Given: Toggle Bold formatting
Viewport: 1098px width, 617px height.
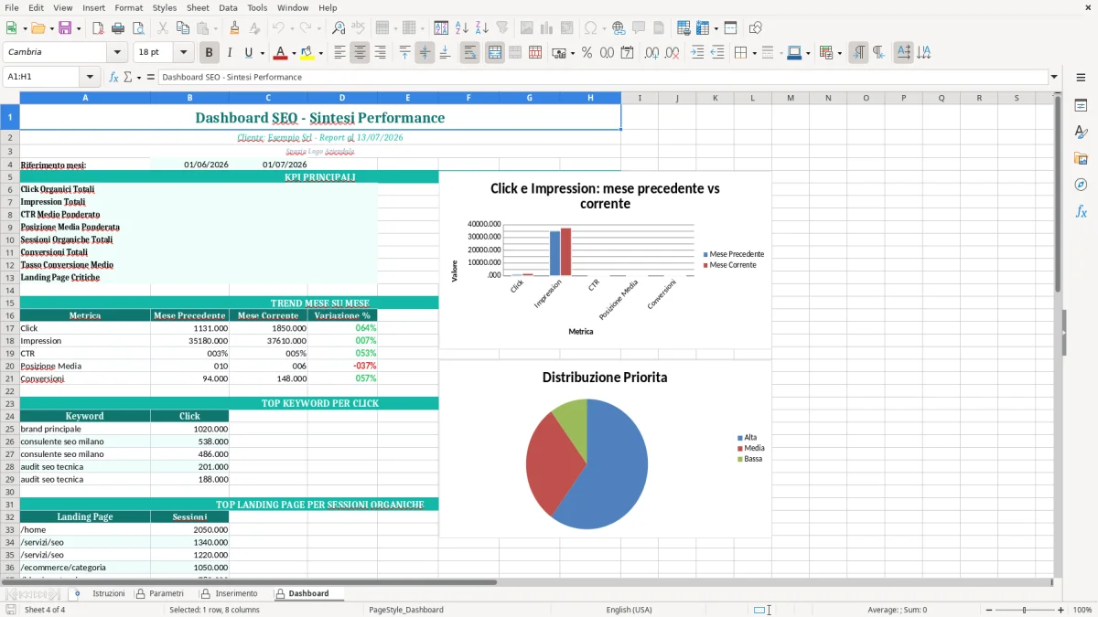Looking at the screenshot, I should [210, 53].
